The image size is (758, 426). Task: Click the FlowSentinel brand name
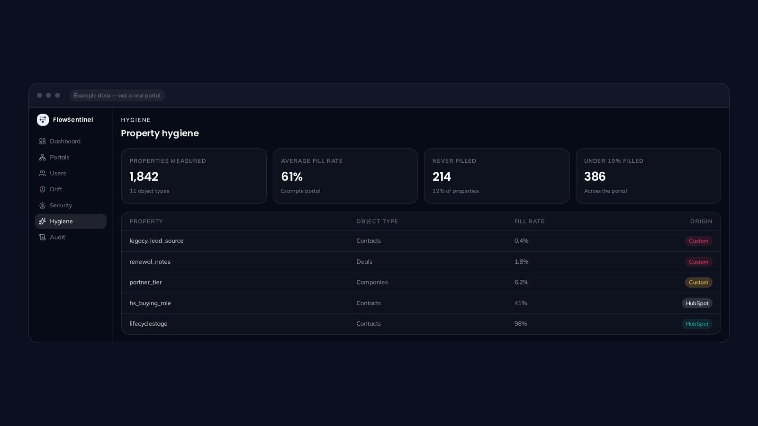coord(73,120)
